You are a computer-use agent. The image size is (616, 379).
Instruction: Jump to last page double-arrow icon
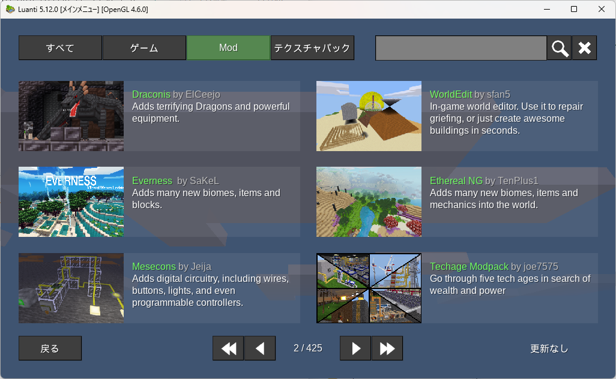tap(387, 348)
